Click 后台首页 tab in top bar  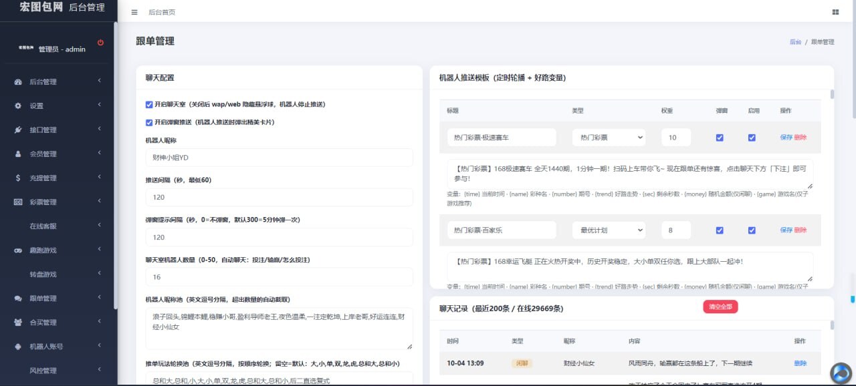[162, 12]
